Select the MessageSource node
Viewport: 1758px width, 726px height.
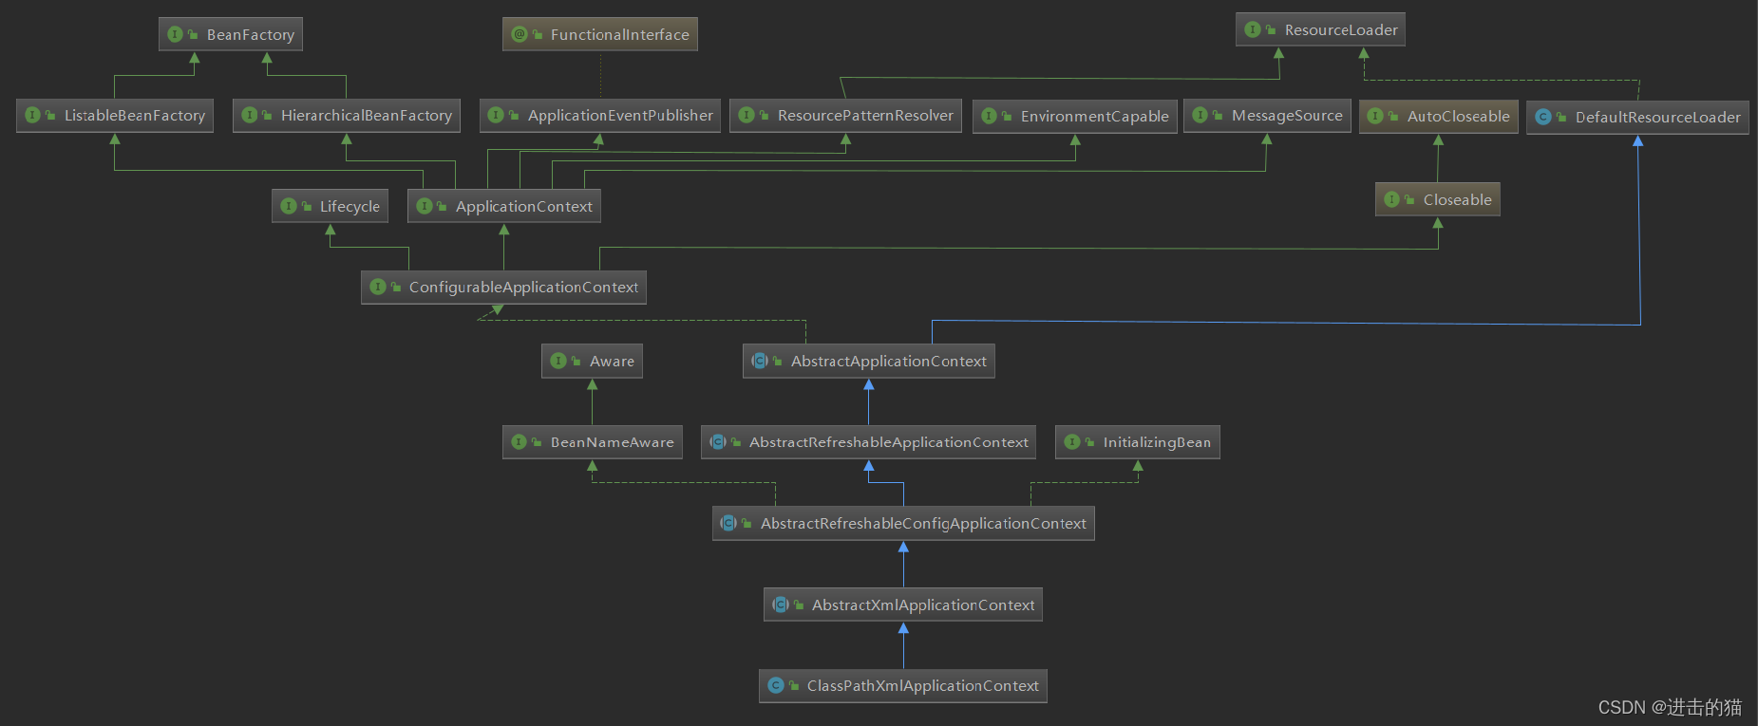pos(1267,115)
